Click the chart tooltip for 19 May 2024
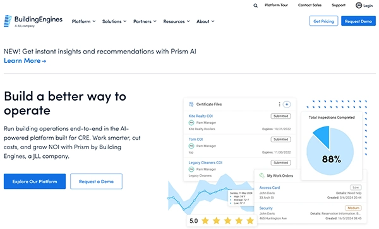 click(x=241, y=198)
